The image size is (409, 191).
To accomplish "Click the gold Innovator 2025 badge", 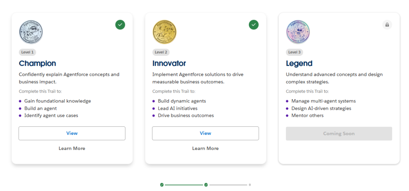I will tap(164, 32).
